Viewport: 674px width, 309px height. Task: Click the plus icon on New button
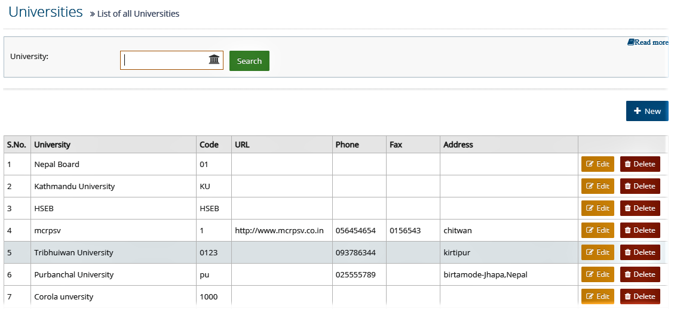click(638, 111)
